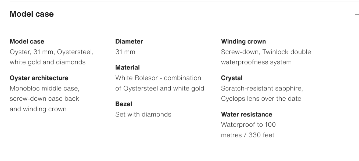
Task: Click the bold Model case spec label
Action: tap(27, 41)
